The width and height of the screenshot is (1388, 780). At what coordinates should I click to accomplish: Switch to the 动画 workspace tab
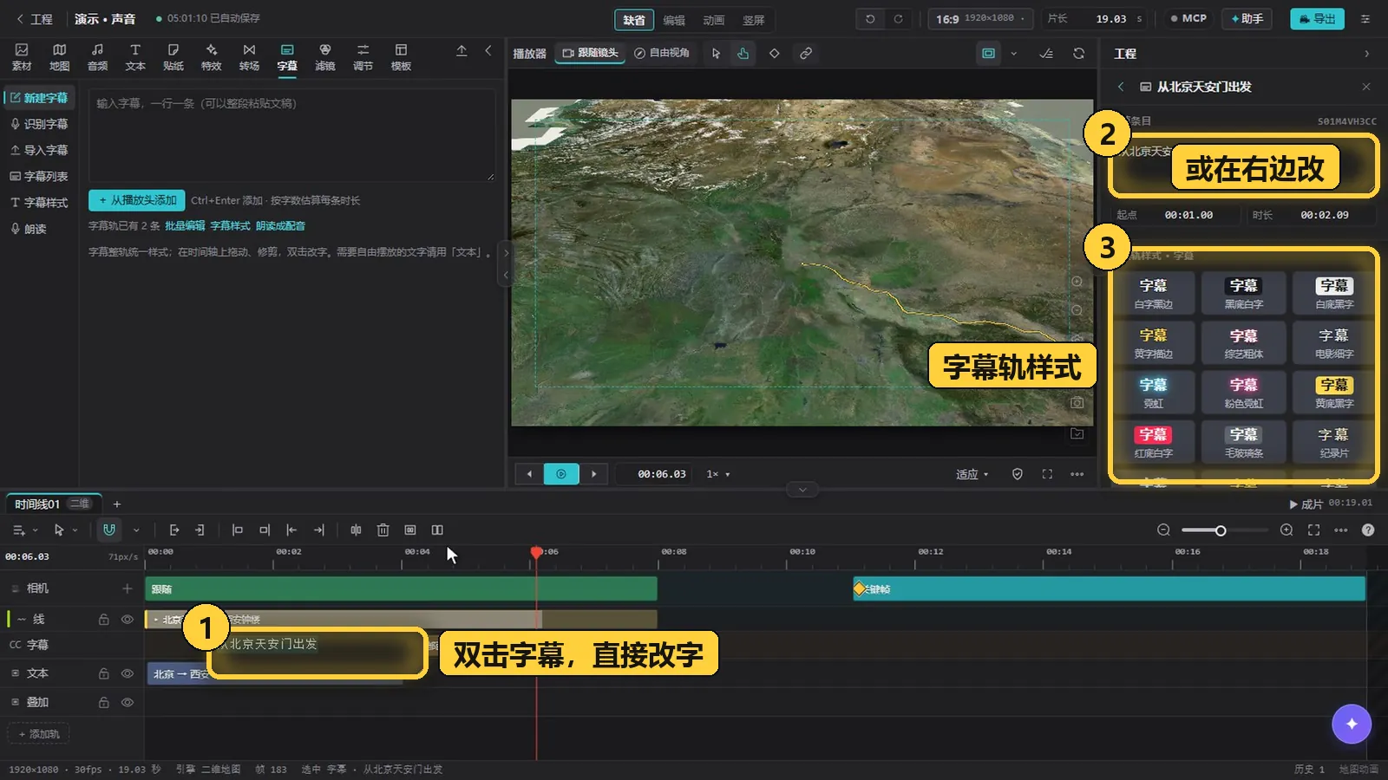coord(714,19)
